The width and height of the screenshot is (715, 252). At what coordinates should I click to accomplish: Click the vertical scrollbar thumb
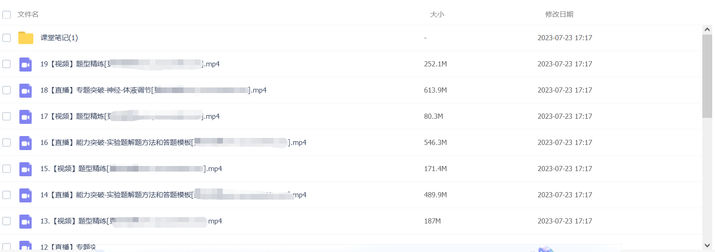pyautogui.click(x=707, y=76)
